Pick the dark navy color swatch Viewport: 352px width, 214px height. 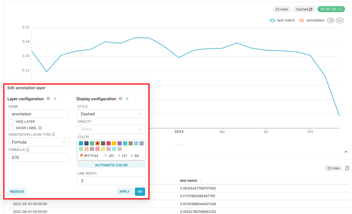click(86, 143)
